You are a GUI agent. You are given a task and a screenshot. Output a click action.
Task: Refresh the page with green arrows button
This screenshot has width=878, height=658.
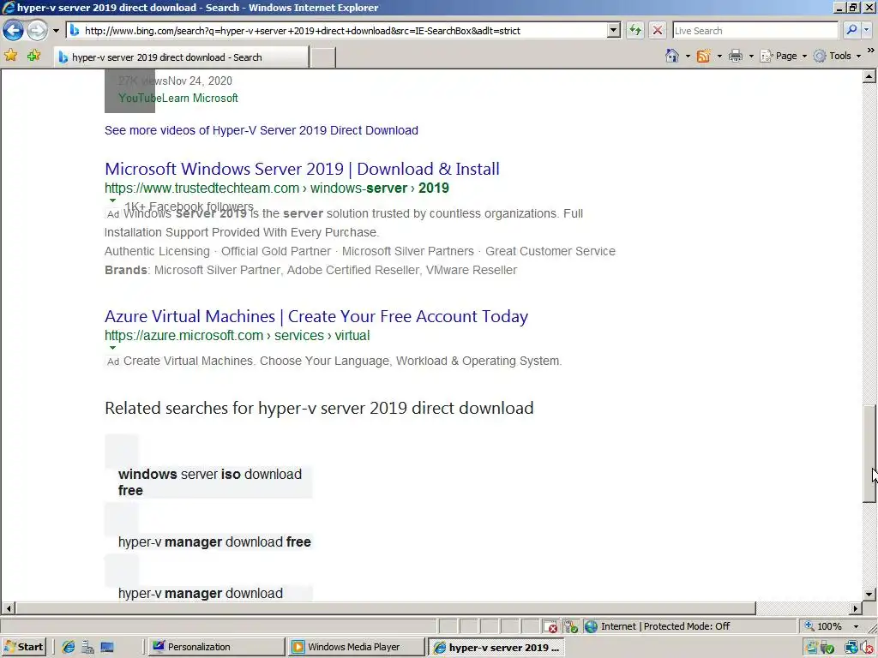(x=635, y=30)
